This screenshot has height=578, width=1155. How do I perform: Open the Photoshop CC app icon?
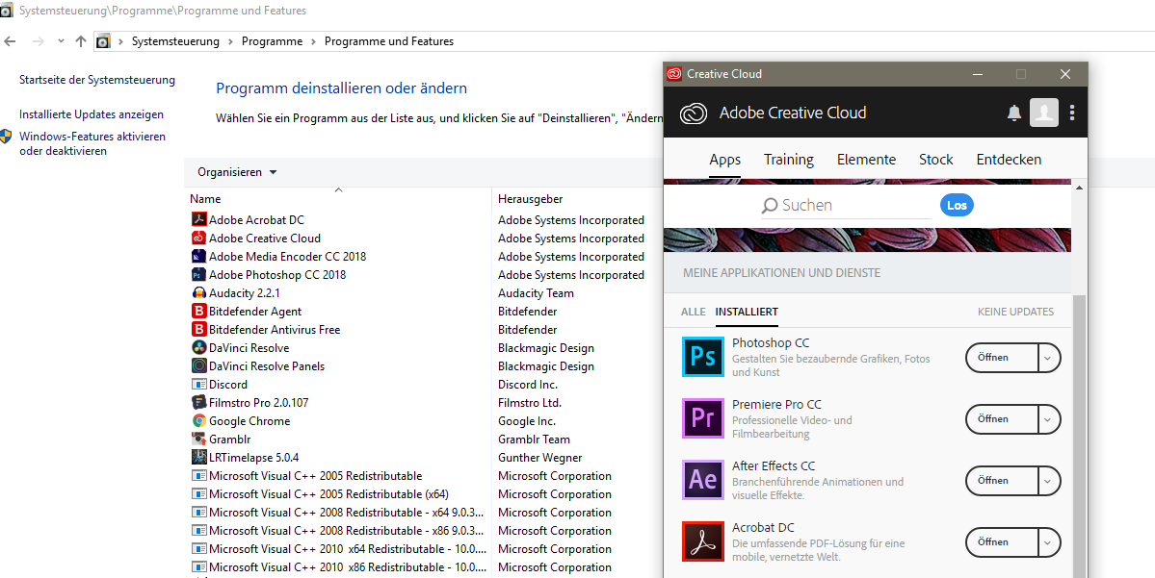702,357
